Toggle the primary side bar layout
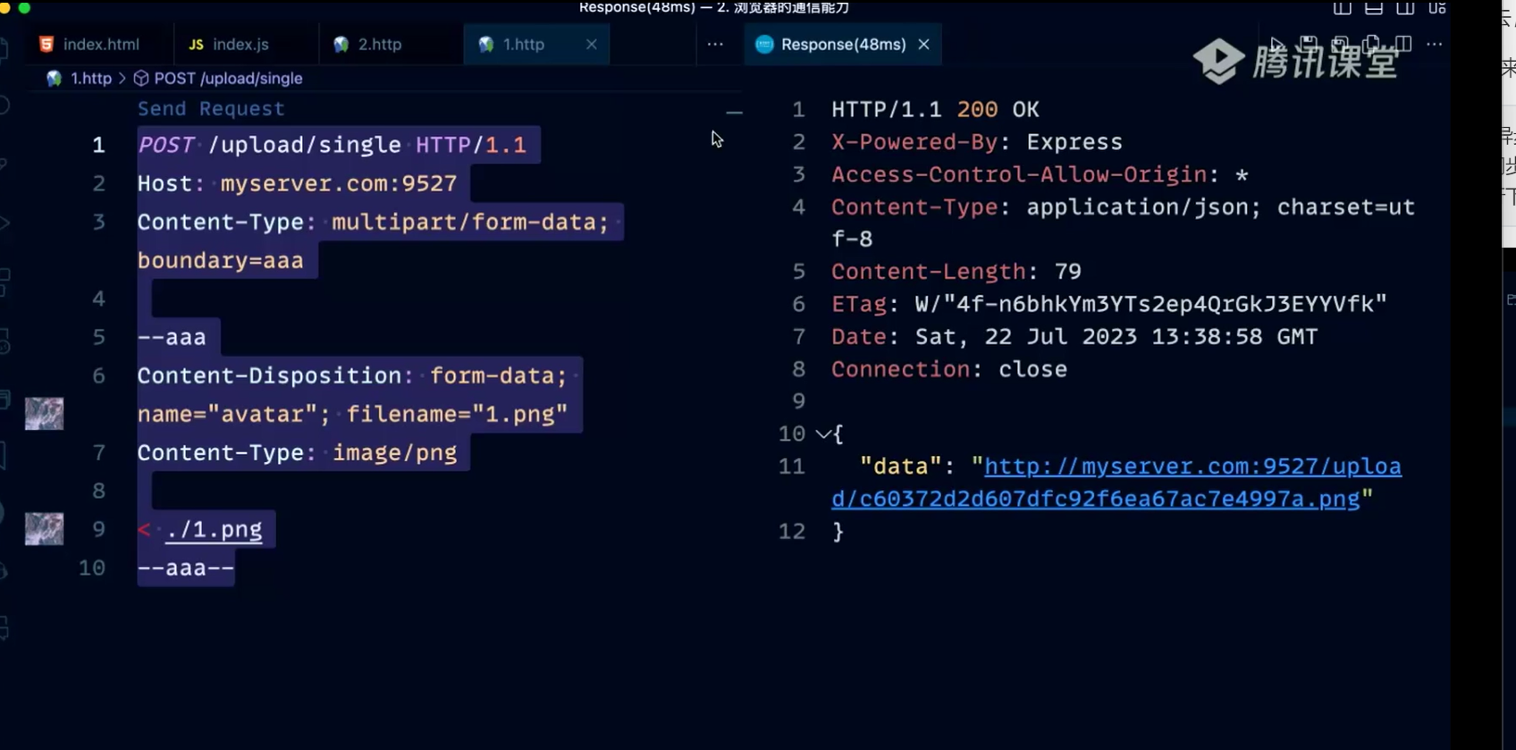This screenshot has width=1516, height=750. pos(1342,8)
